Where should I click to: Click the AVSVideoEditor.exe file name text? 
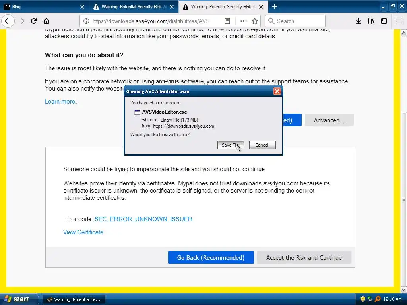click(165, 112)
